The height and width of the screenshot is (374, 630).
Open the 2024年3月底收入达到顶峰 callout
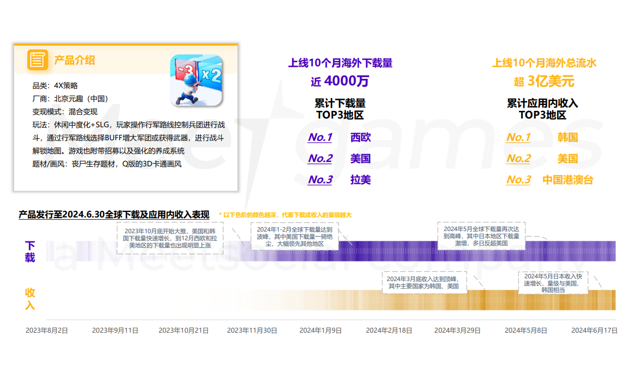423,282
